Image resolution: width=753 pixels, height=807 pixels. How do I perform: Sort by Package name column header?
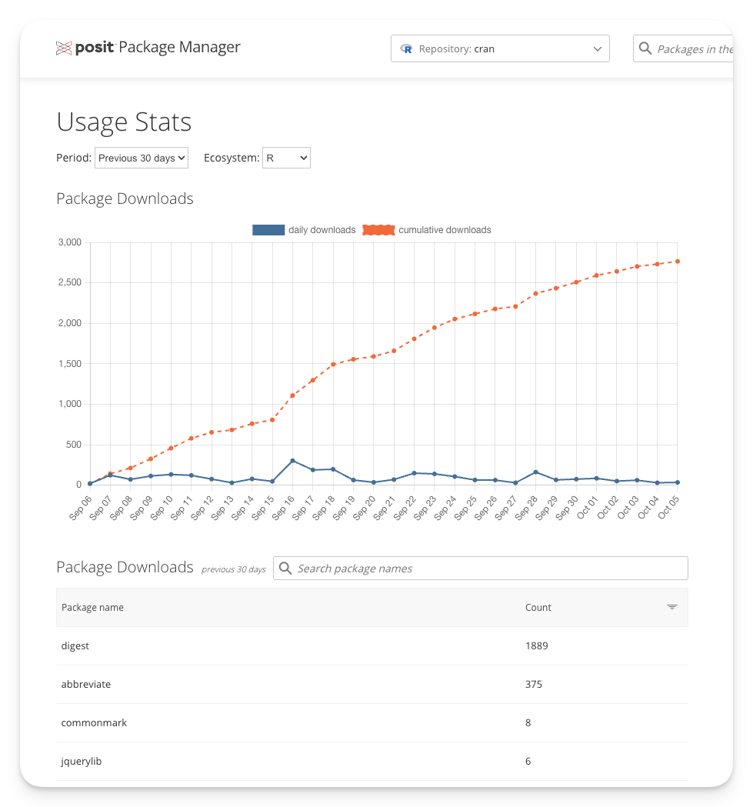coord(92,607)
